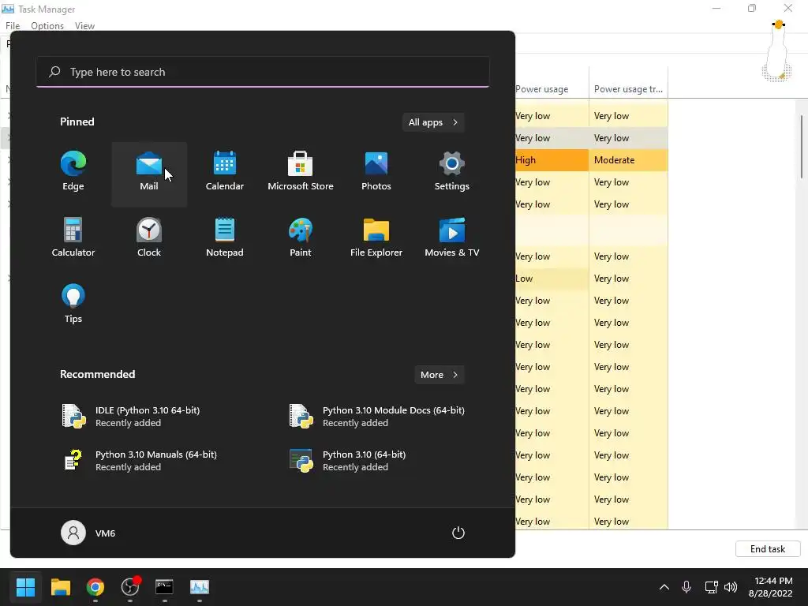Open Task Manager File menu
The image size is (808, 606).
pos(13,26)
